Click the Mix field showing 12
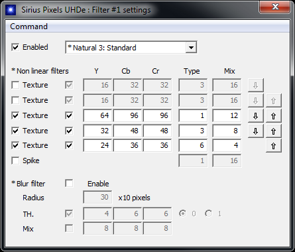This screenshot has height=252, width=295. click(x=227, y=115)
